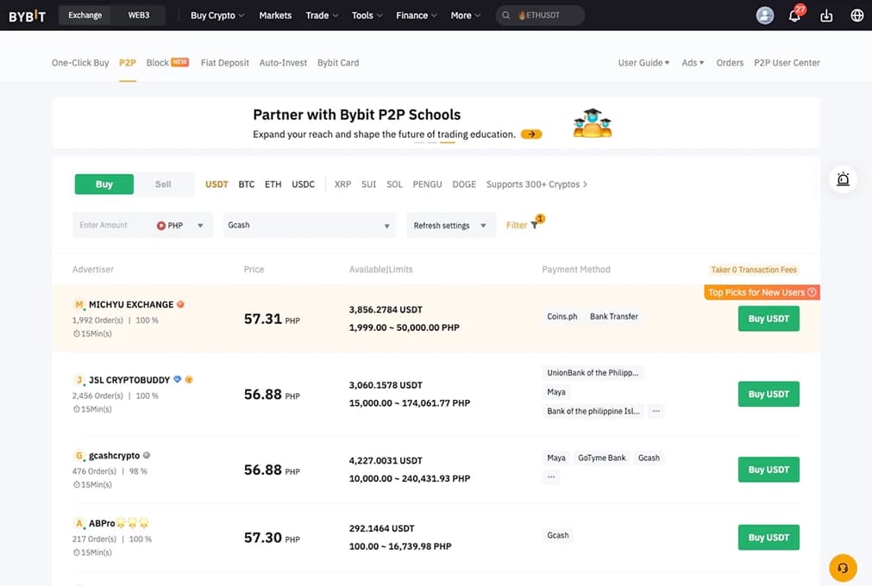Open the JSL CRYPTOBUDDY advertiser profile
Screen dimensions: 872x586
(x=128, y=380)
